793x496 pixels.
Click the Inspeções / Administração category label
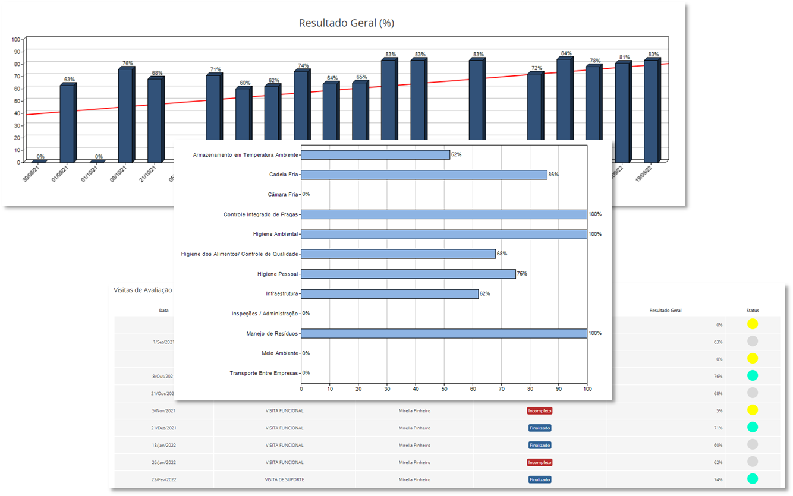click(265, 314)
